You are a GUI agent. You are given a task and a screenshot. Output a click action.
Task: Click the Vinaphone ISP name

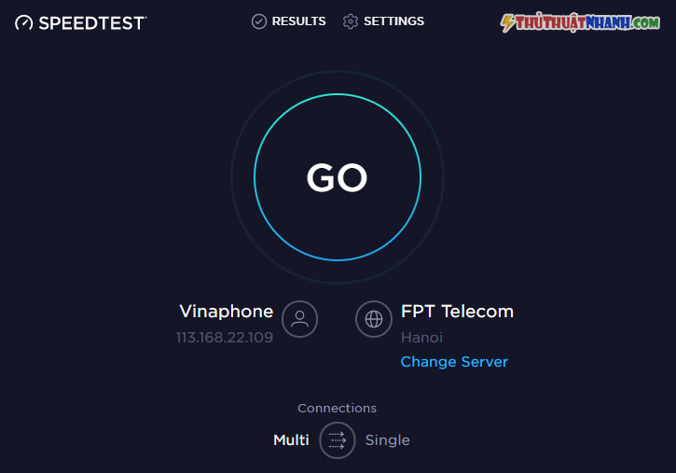point(227,312)
